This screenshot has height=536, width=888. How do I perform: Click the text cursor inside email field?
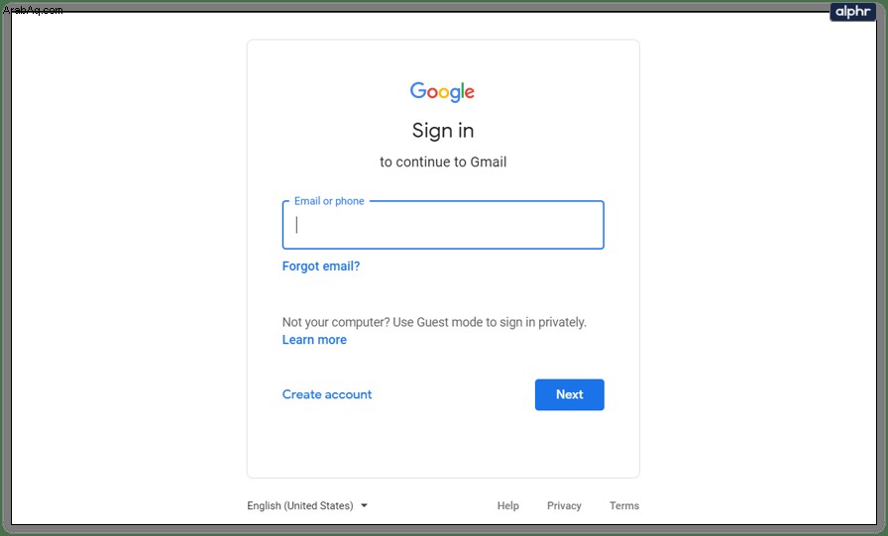(x=296, y=225)
